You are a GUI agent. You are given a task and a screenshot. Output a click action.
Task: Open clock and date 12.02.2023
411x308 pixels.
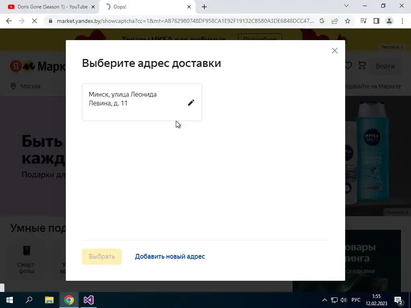(x=376, y=300)
